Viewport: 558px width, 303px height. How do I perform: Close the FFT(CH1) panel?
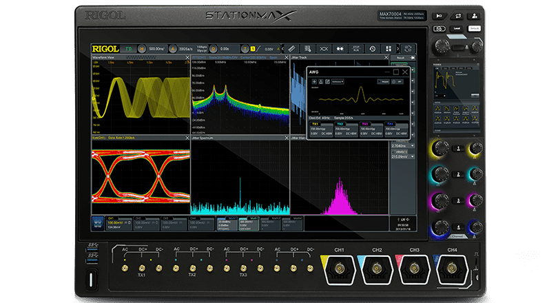pyautogui.click(x=287, y=57)
